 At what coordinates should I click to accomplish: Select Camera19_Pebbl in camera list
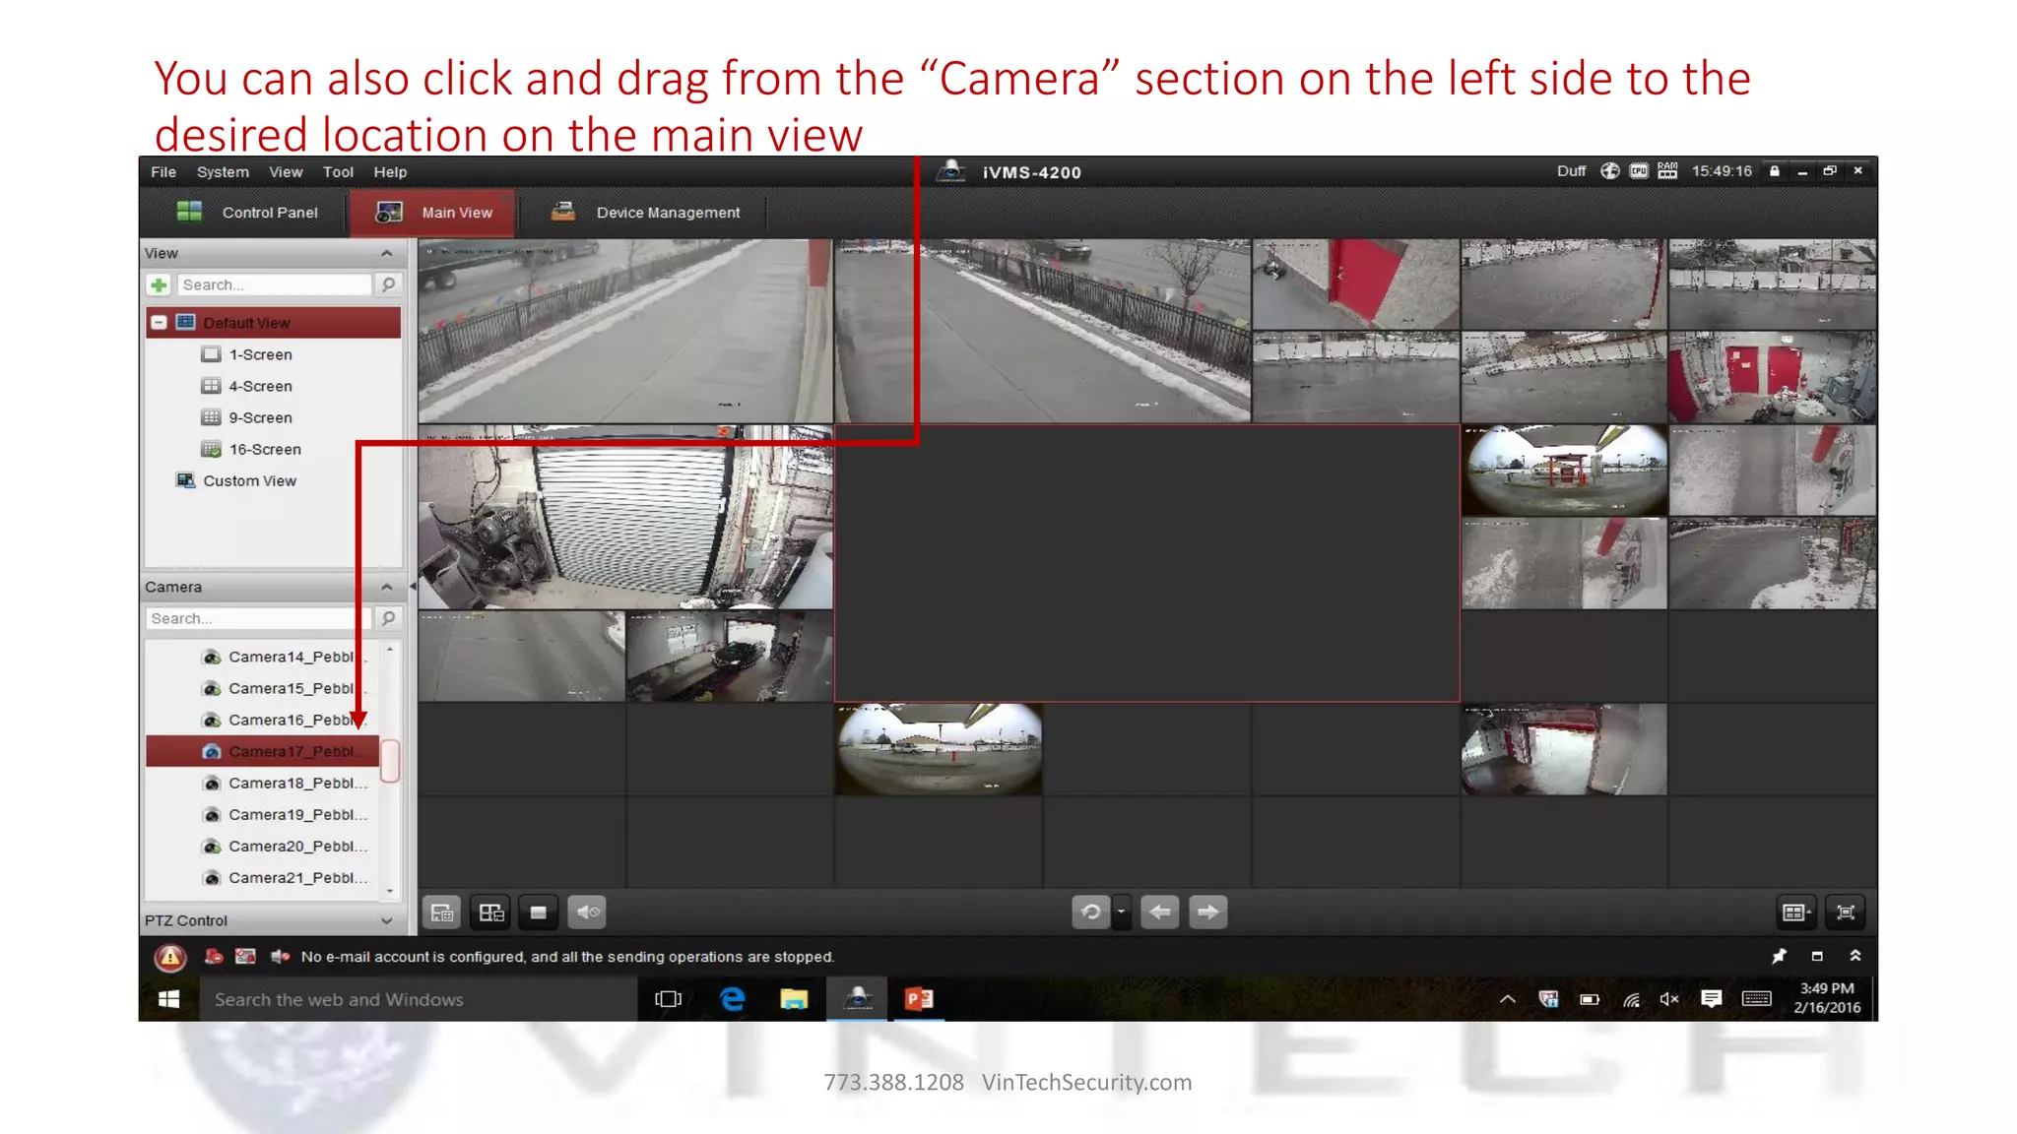pos(262,814)
